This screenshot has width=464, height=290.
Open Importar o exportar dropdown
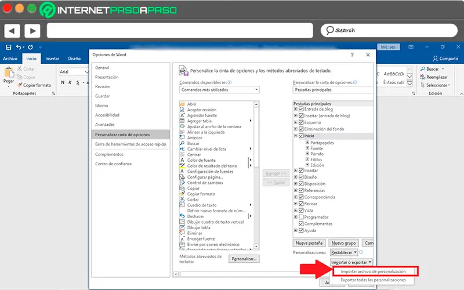click(351, 262)
